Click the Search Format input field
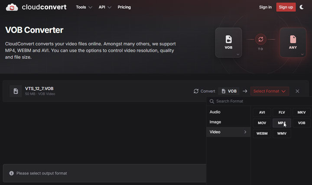 pos(259,101)
